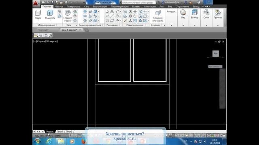The height and width of the screenshot is (145, 259).
Task: Open dropdown arrow under Слои panel
Action: click(206, 25)
